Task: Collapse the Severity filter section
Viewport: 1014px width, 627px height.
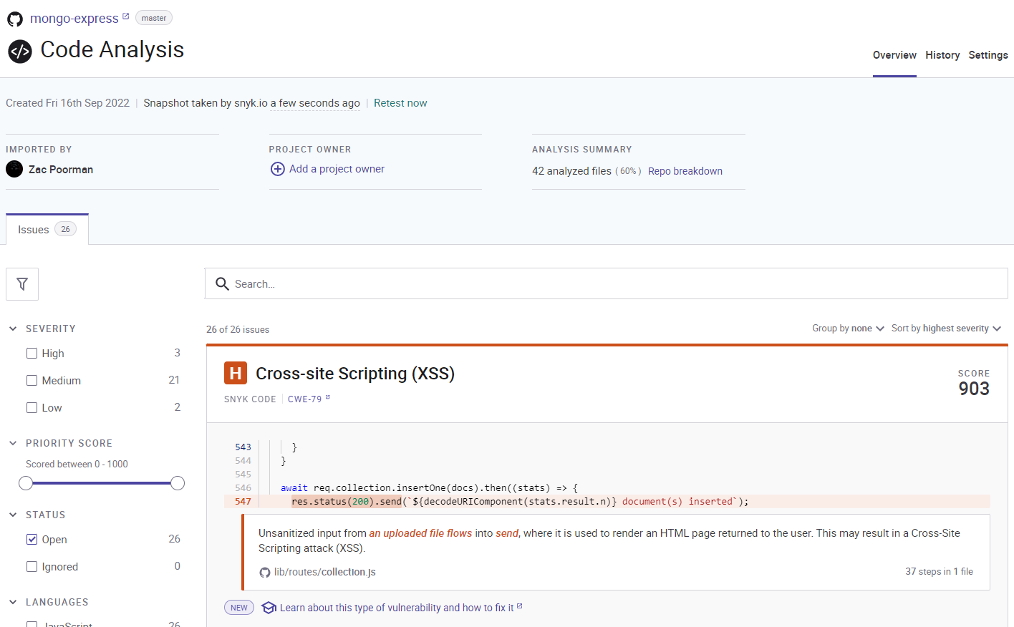Action: tap(13, 329)
